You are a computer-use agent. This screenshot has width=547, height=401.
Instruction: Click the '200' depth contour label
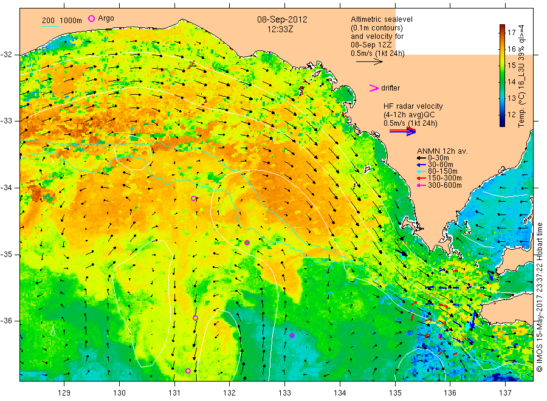pos(49,20)
